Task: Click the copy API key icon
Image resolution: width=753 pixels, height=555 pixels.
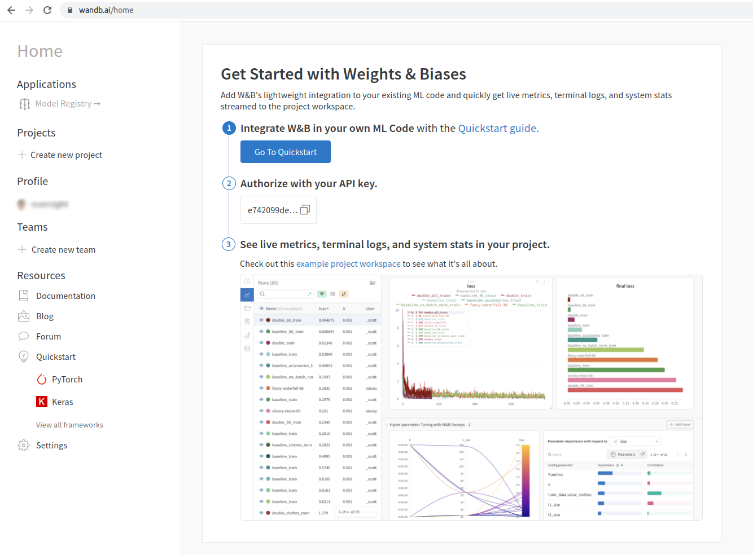Action: click(x=305, y=210)
